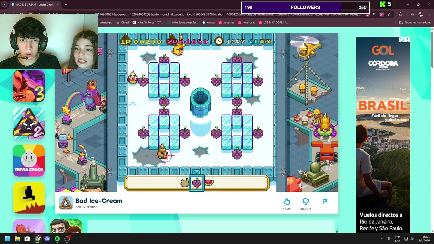Click watermelon slice in fruit tray
The width and height of the screenshot is (434, 244).
(209, 183)
